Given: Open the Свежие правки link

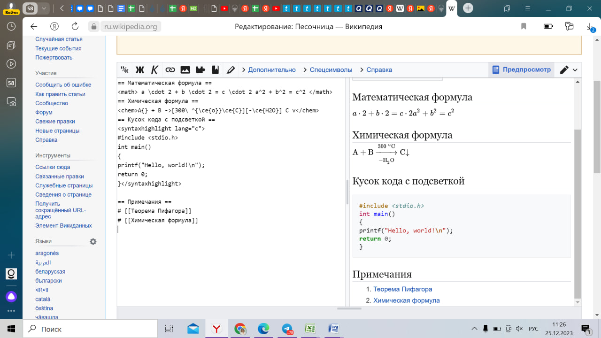Looking at the screenshot, I should click(55, 121).
